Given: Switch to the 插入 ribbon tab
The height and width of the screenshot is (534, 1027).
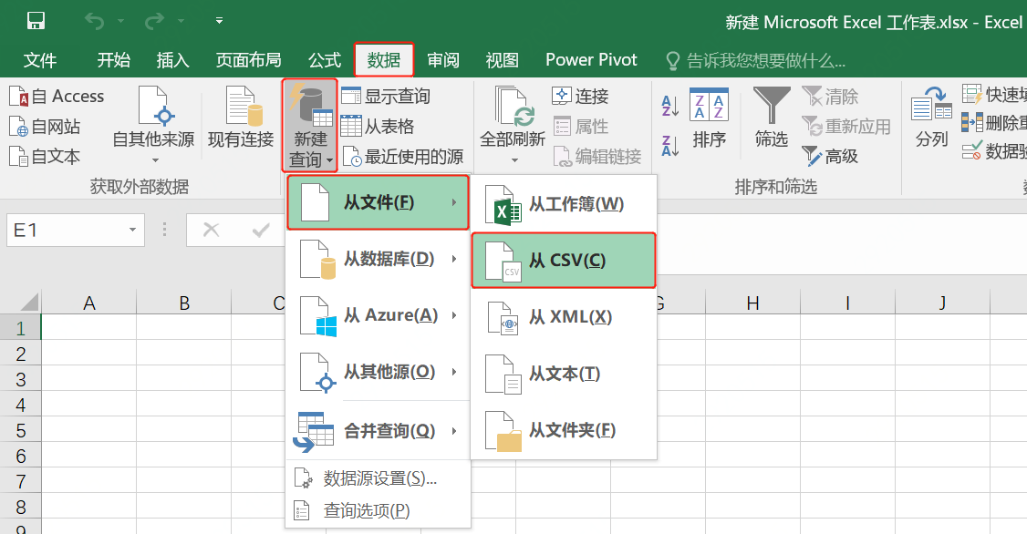Looking at the screenshot, I should click(173, 60).
